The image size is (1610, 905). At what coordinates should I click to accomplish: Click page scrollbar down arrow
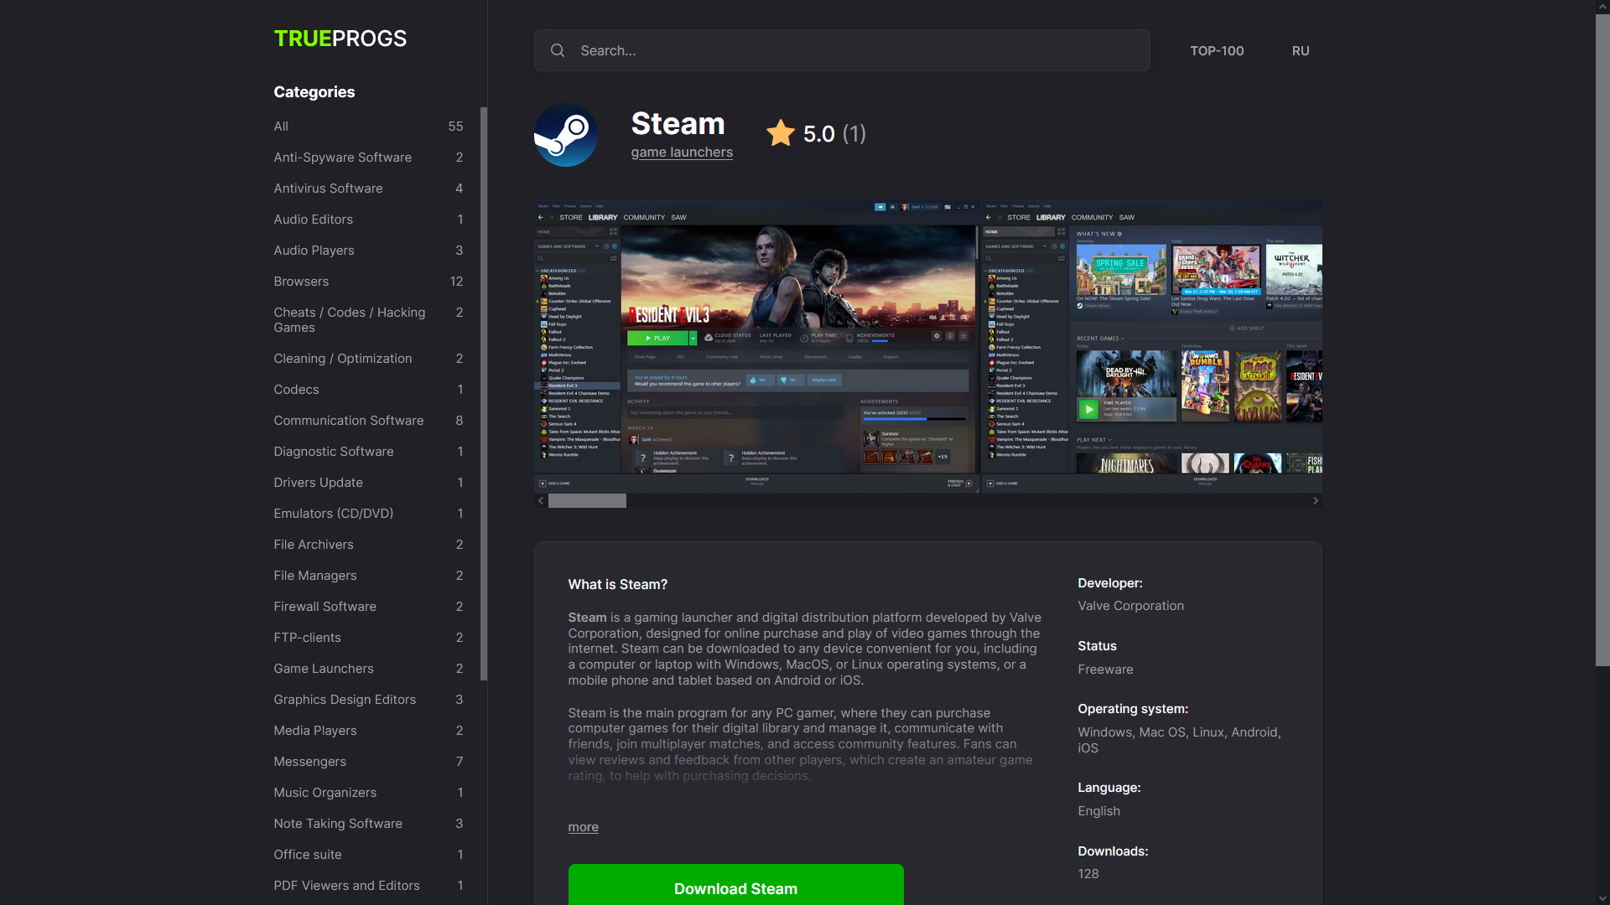[1602, 898]
